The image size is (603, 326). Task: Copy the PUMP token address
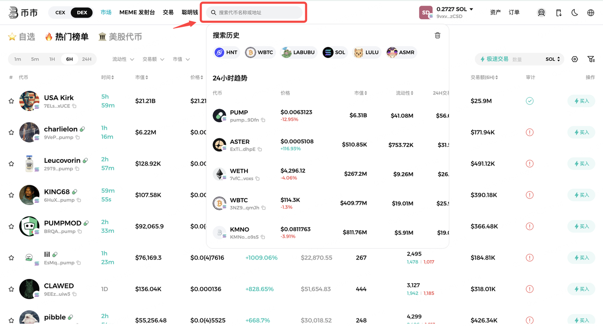[x=263, y=120]
